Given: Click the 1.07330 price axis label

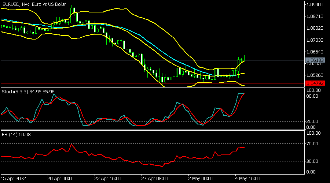Looking at the screenshot, I should point(315,40).
